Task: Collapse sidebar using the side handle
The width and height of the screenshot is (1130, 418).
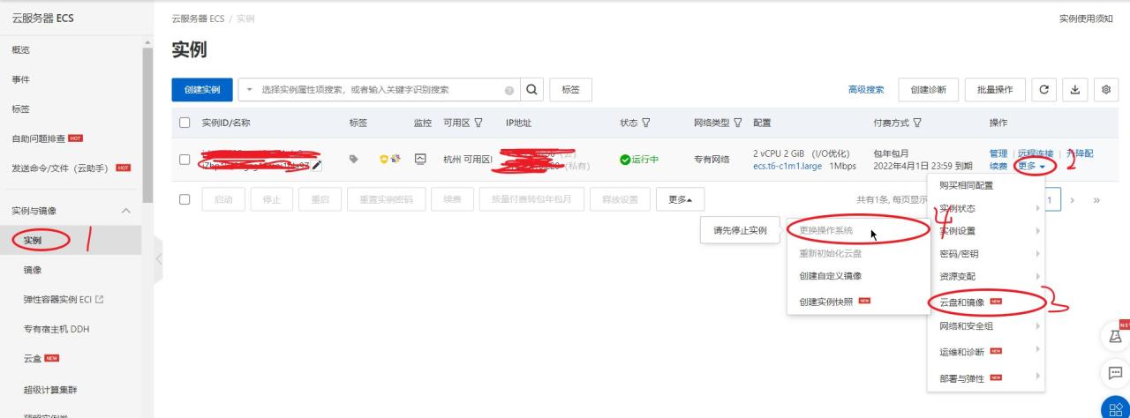Action: (159, 259)
